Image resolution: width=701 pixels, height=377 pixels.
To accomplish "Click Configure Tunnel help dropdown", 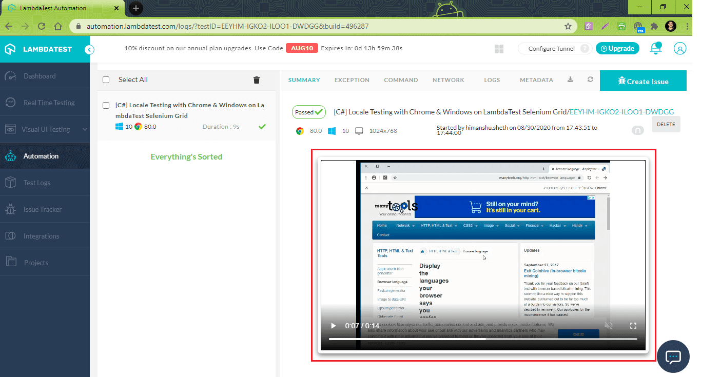I will click(585, 49).
